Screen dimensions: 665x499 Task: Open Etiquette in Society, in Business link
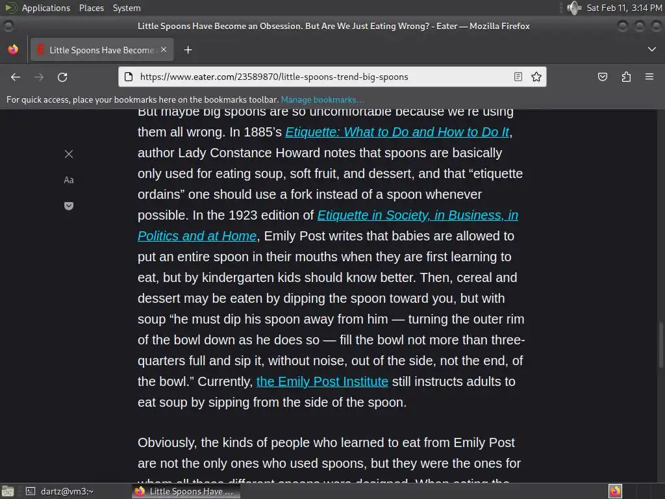click(x=418, y=215)
